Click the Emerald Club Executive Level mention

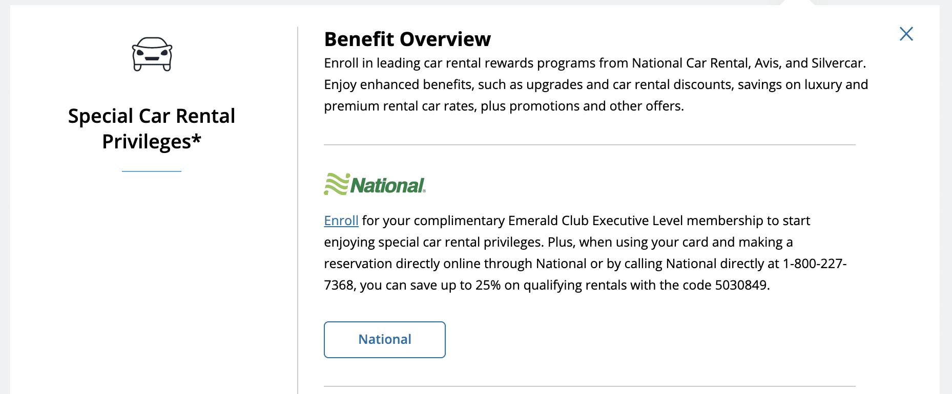(x=594, y=221)
